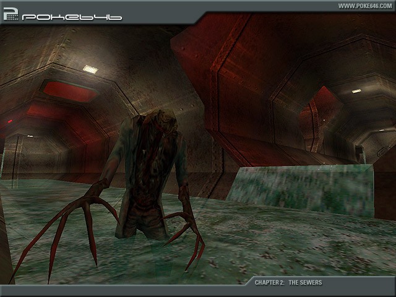The image size is (396, 297).
Task: Select the Chapter 2: The Sewers caption
Action: [288, 283]
